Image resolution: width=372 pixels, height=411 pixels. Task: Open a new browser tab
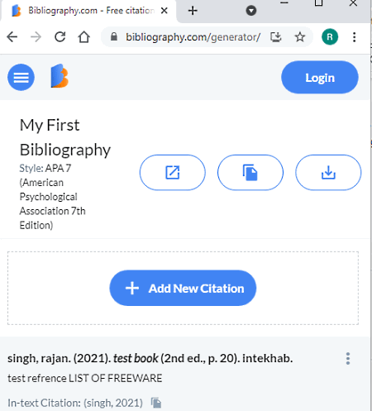193,11
